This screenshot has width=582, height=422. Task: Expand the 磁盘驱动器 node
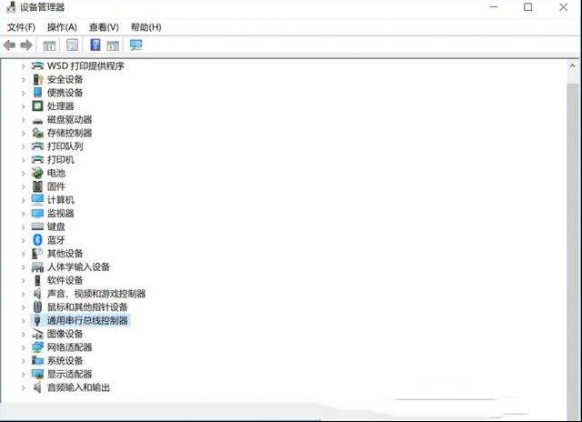pyautogui.click(x=24, y=120)
